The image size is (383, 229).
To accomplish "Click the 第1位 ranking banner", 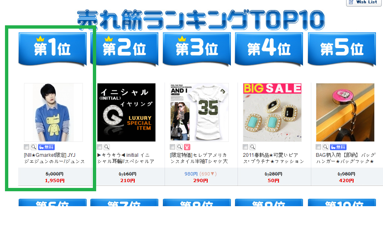I will (53, 49).
